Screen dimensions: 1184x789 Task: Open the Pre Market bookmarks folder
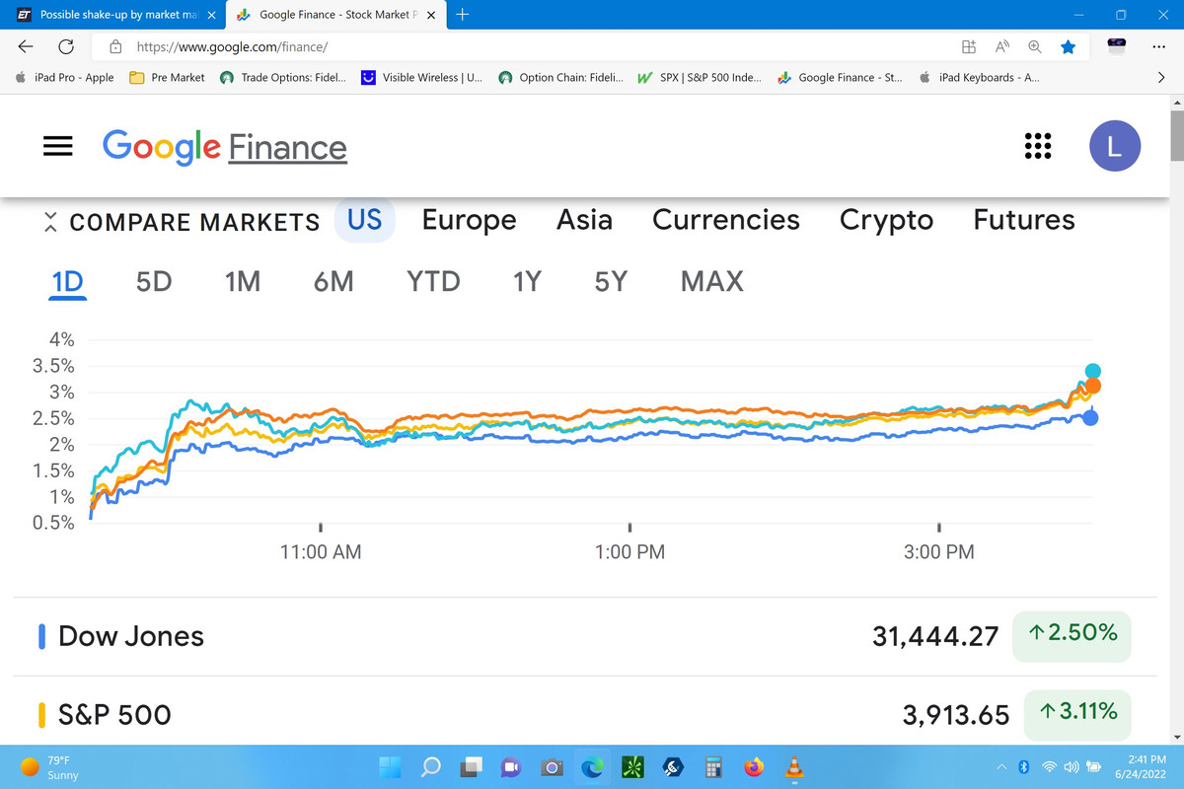168,77
